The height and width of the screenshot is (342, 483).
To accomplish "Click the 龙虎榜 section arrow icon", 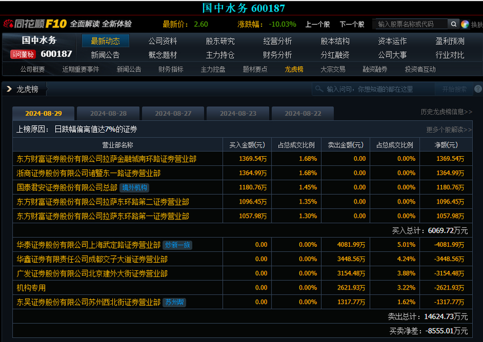I will (9, 89).
